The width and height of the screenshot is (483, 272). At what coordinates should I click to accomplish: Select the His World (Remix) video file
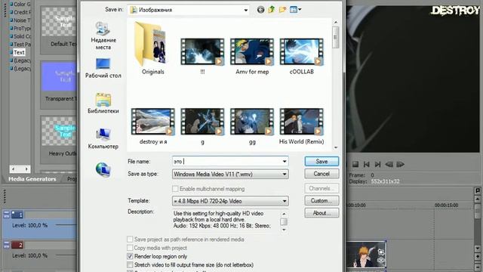302,126
